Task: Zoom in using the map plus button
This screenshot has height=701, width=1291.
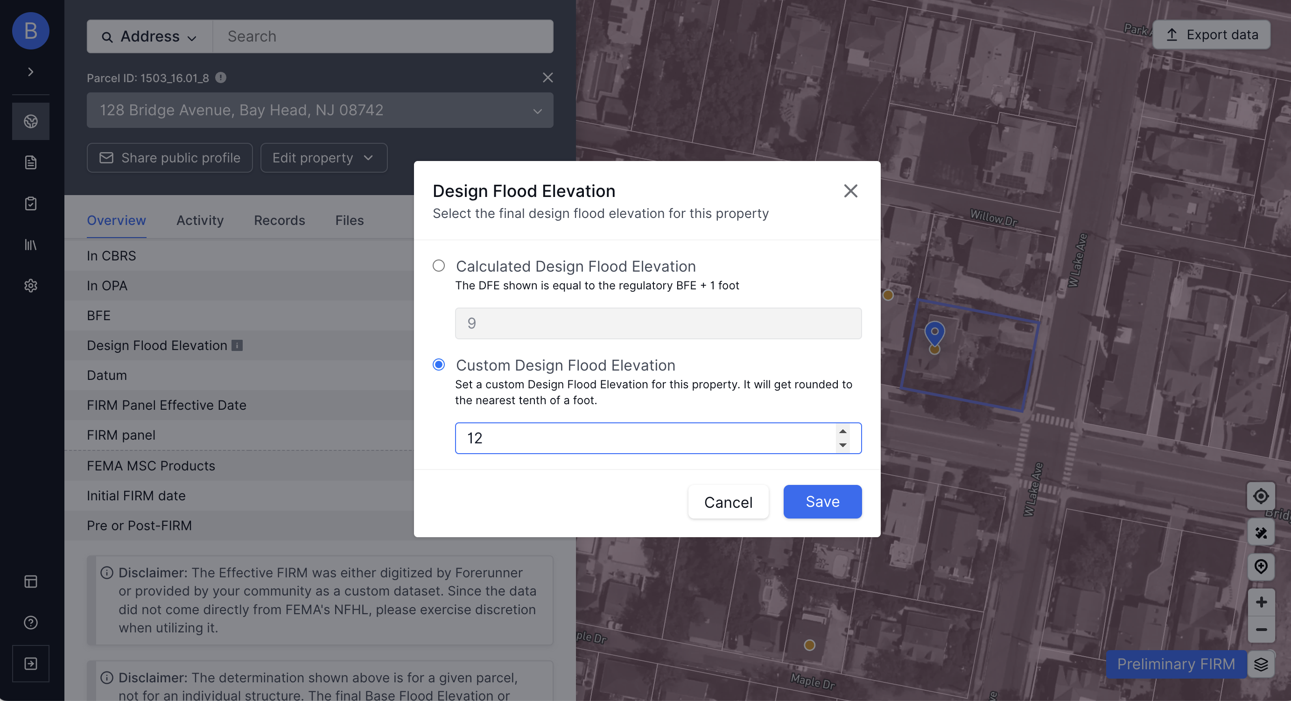Action: [x=1262, y=601]
